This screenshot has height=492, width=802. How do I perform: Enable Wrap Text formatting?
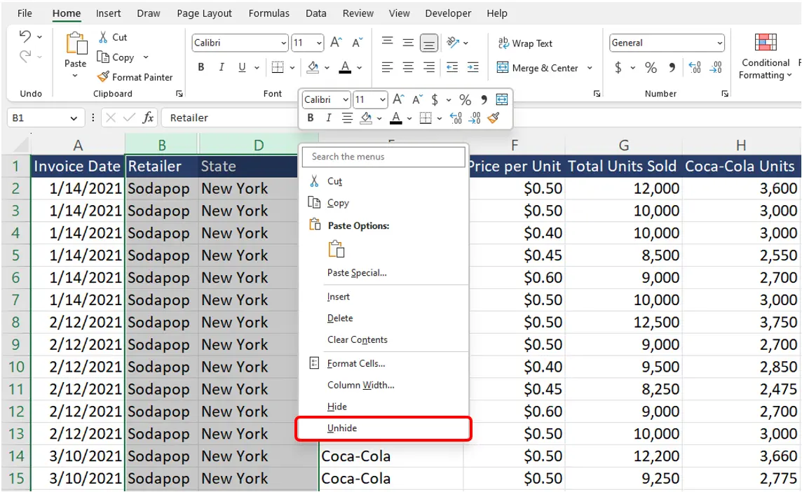[525, 43]
